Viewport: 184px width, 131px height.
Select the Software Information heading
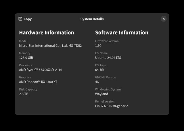point(122,32)
